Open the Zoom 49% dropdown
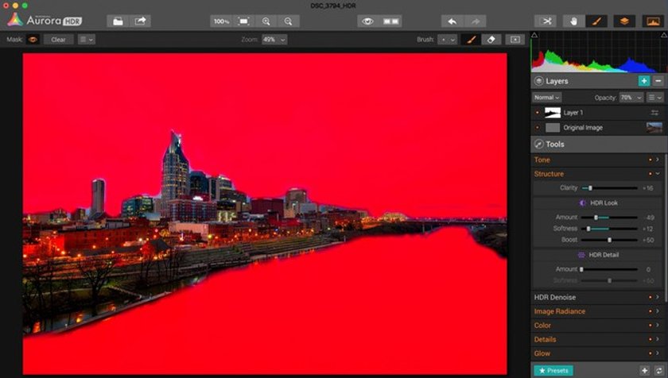This screenshot has height=378, width=668. click(x=274, y=40)
